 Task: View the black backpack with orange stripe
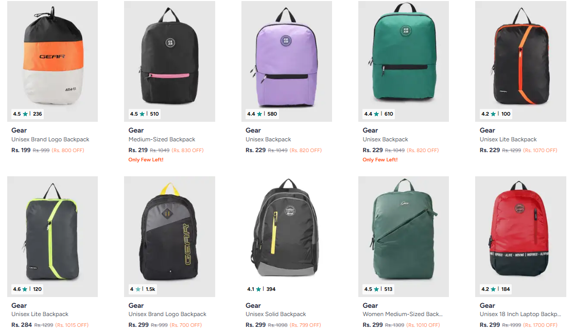pyautogui.click(x=520, y=61)
